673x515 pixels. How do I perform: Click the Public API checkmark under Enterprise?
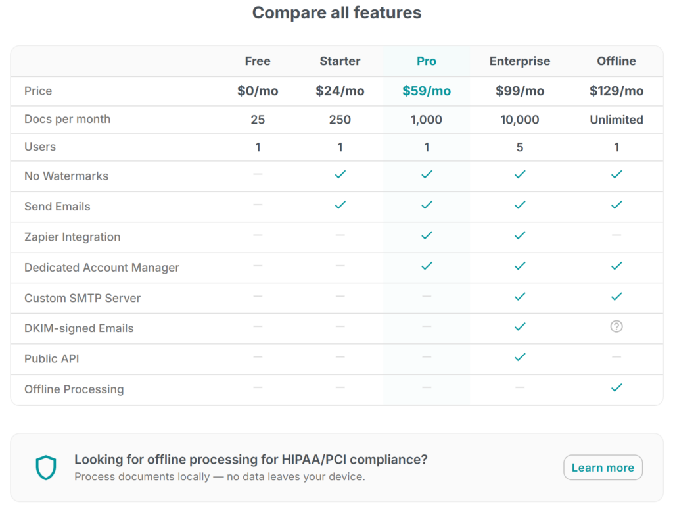click(x=520, y=357)
